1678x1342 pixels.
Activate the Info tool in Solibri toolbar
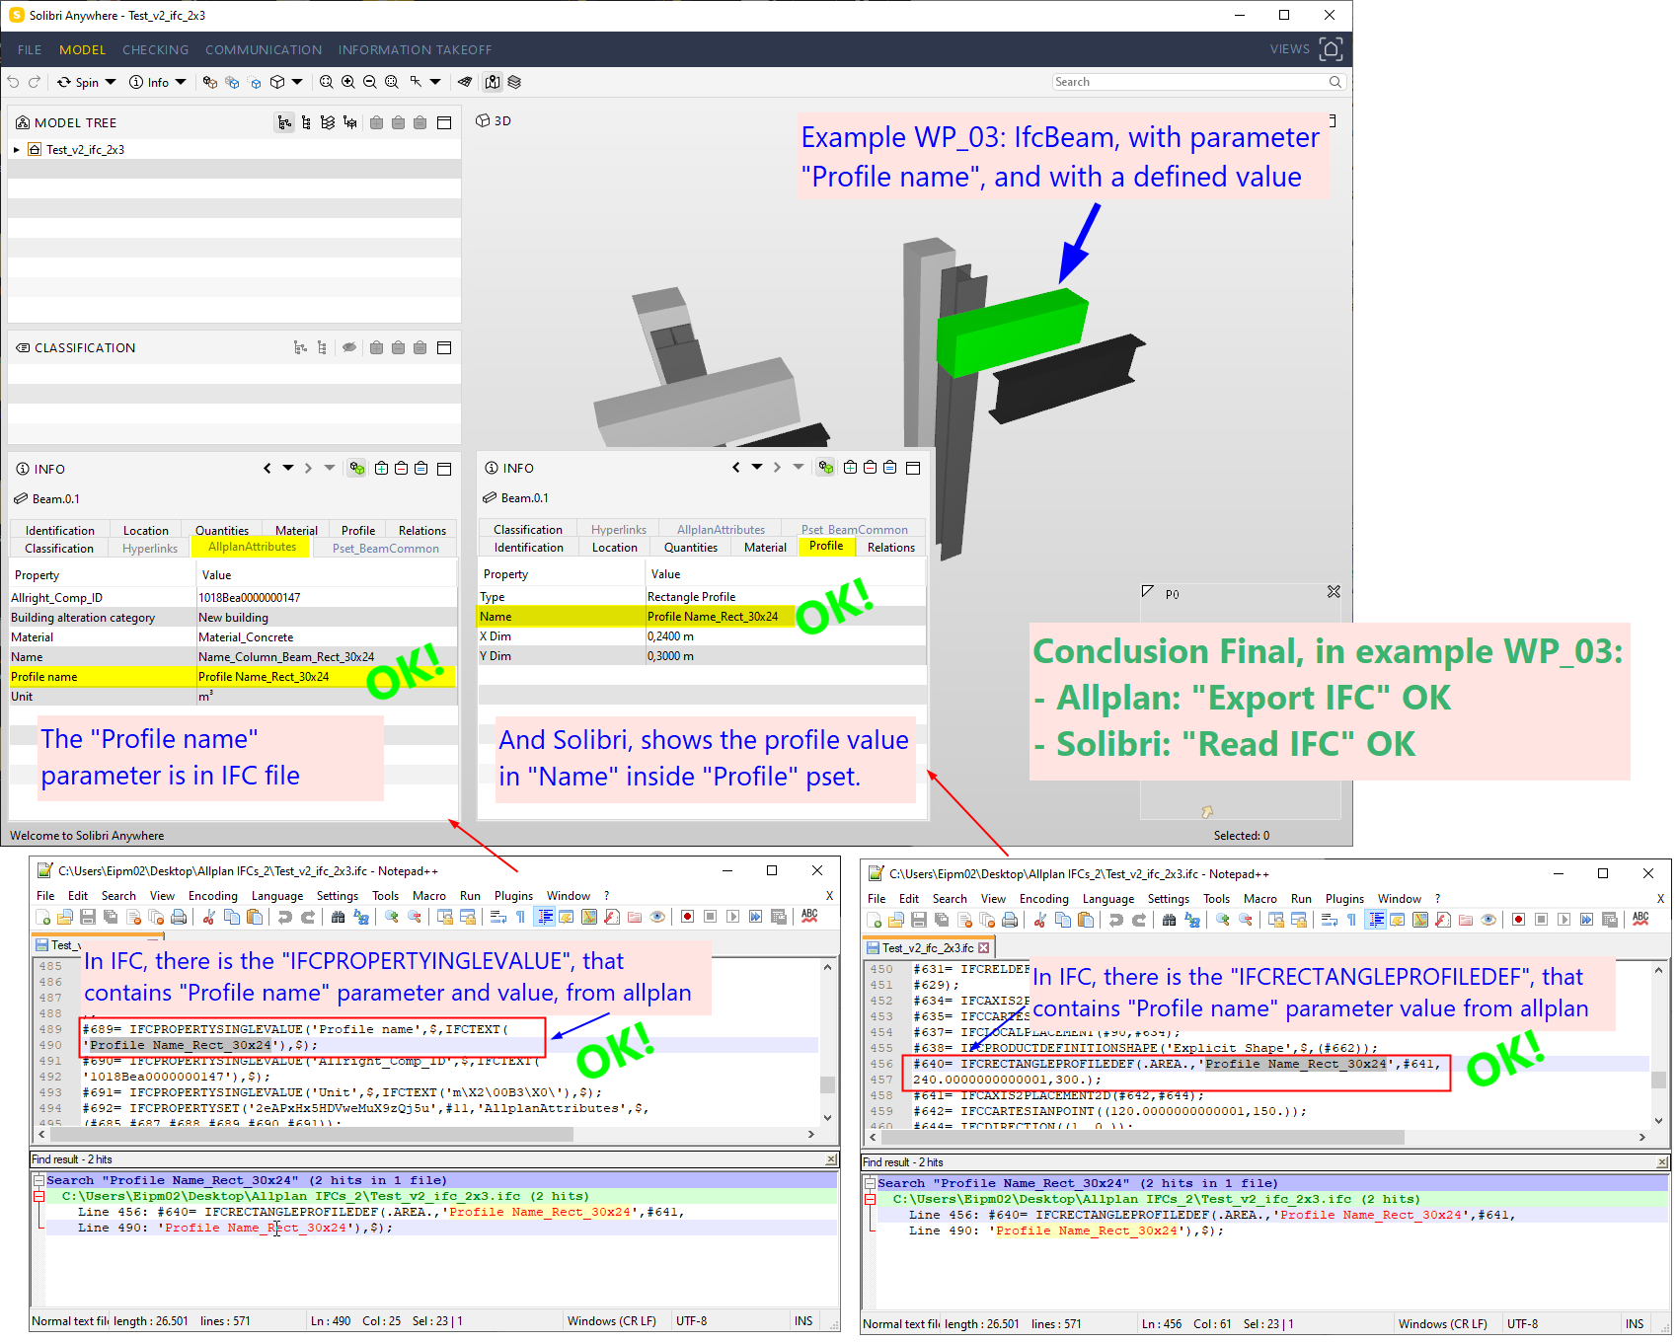click(148, 82)
